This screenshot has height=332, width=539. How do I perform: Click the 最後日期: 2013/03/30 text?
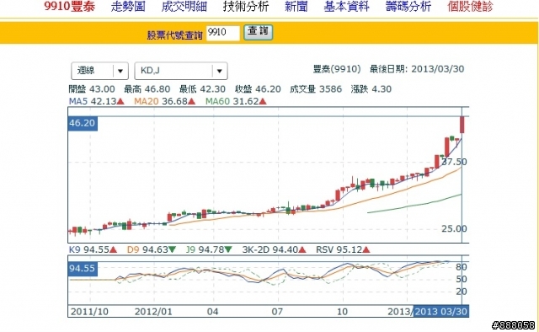click(417, 69)
